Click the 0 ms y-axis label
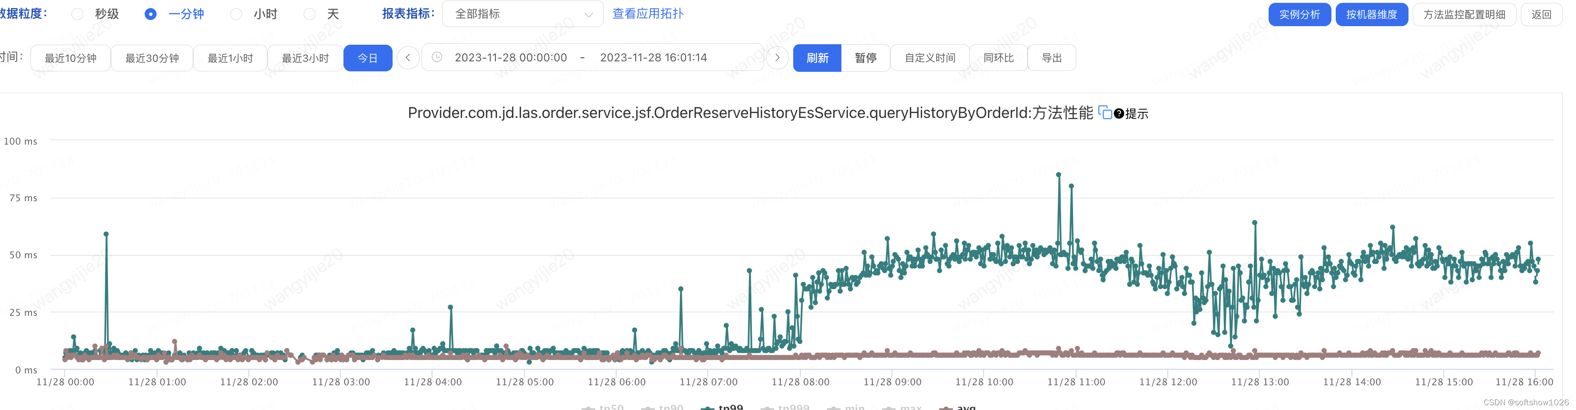The height and width of the screenshot is (410, 1576). 26,370
